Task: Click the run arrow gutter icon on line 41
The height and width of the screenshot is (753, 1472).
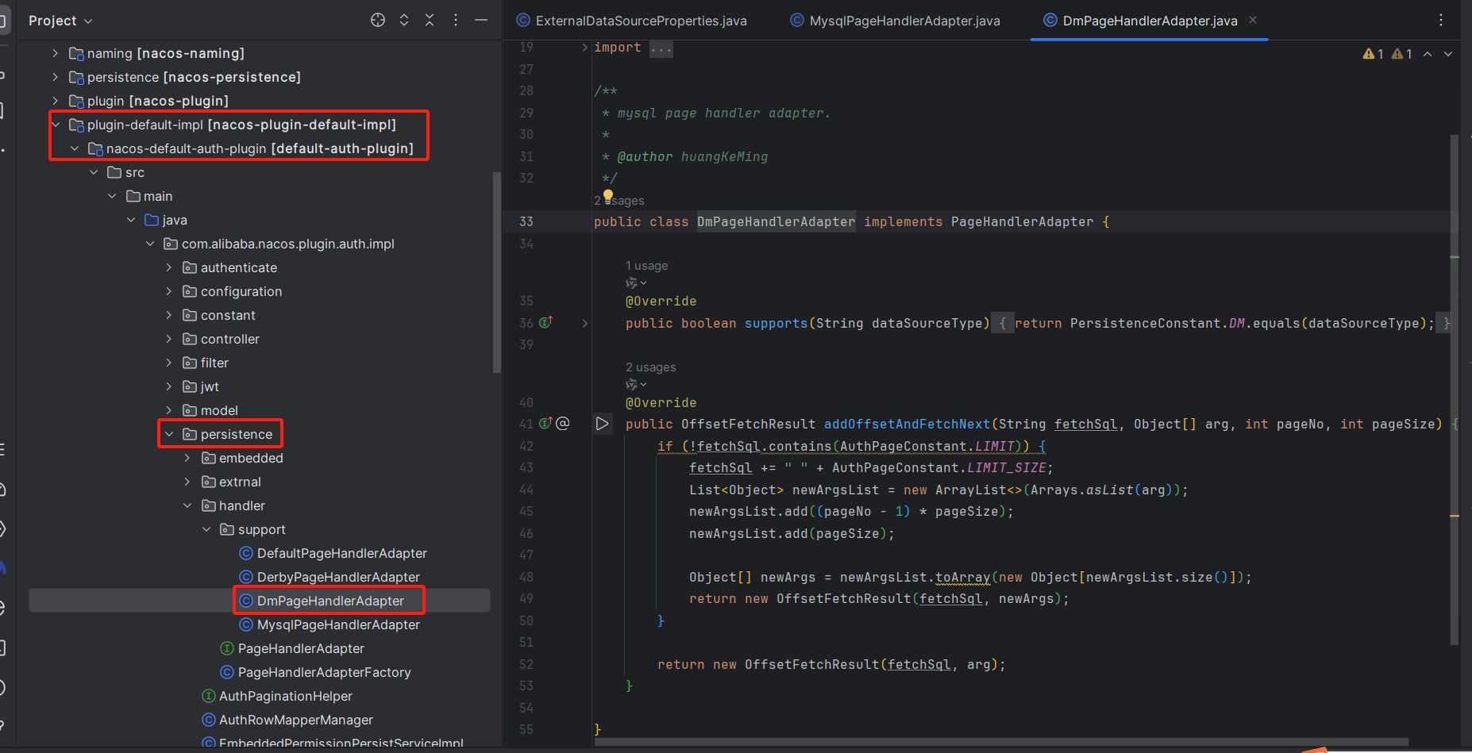Action: 603,424
